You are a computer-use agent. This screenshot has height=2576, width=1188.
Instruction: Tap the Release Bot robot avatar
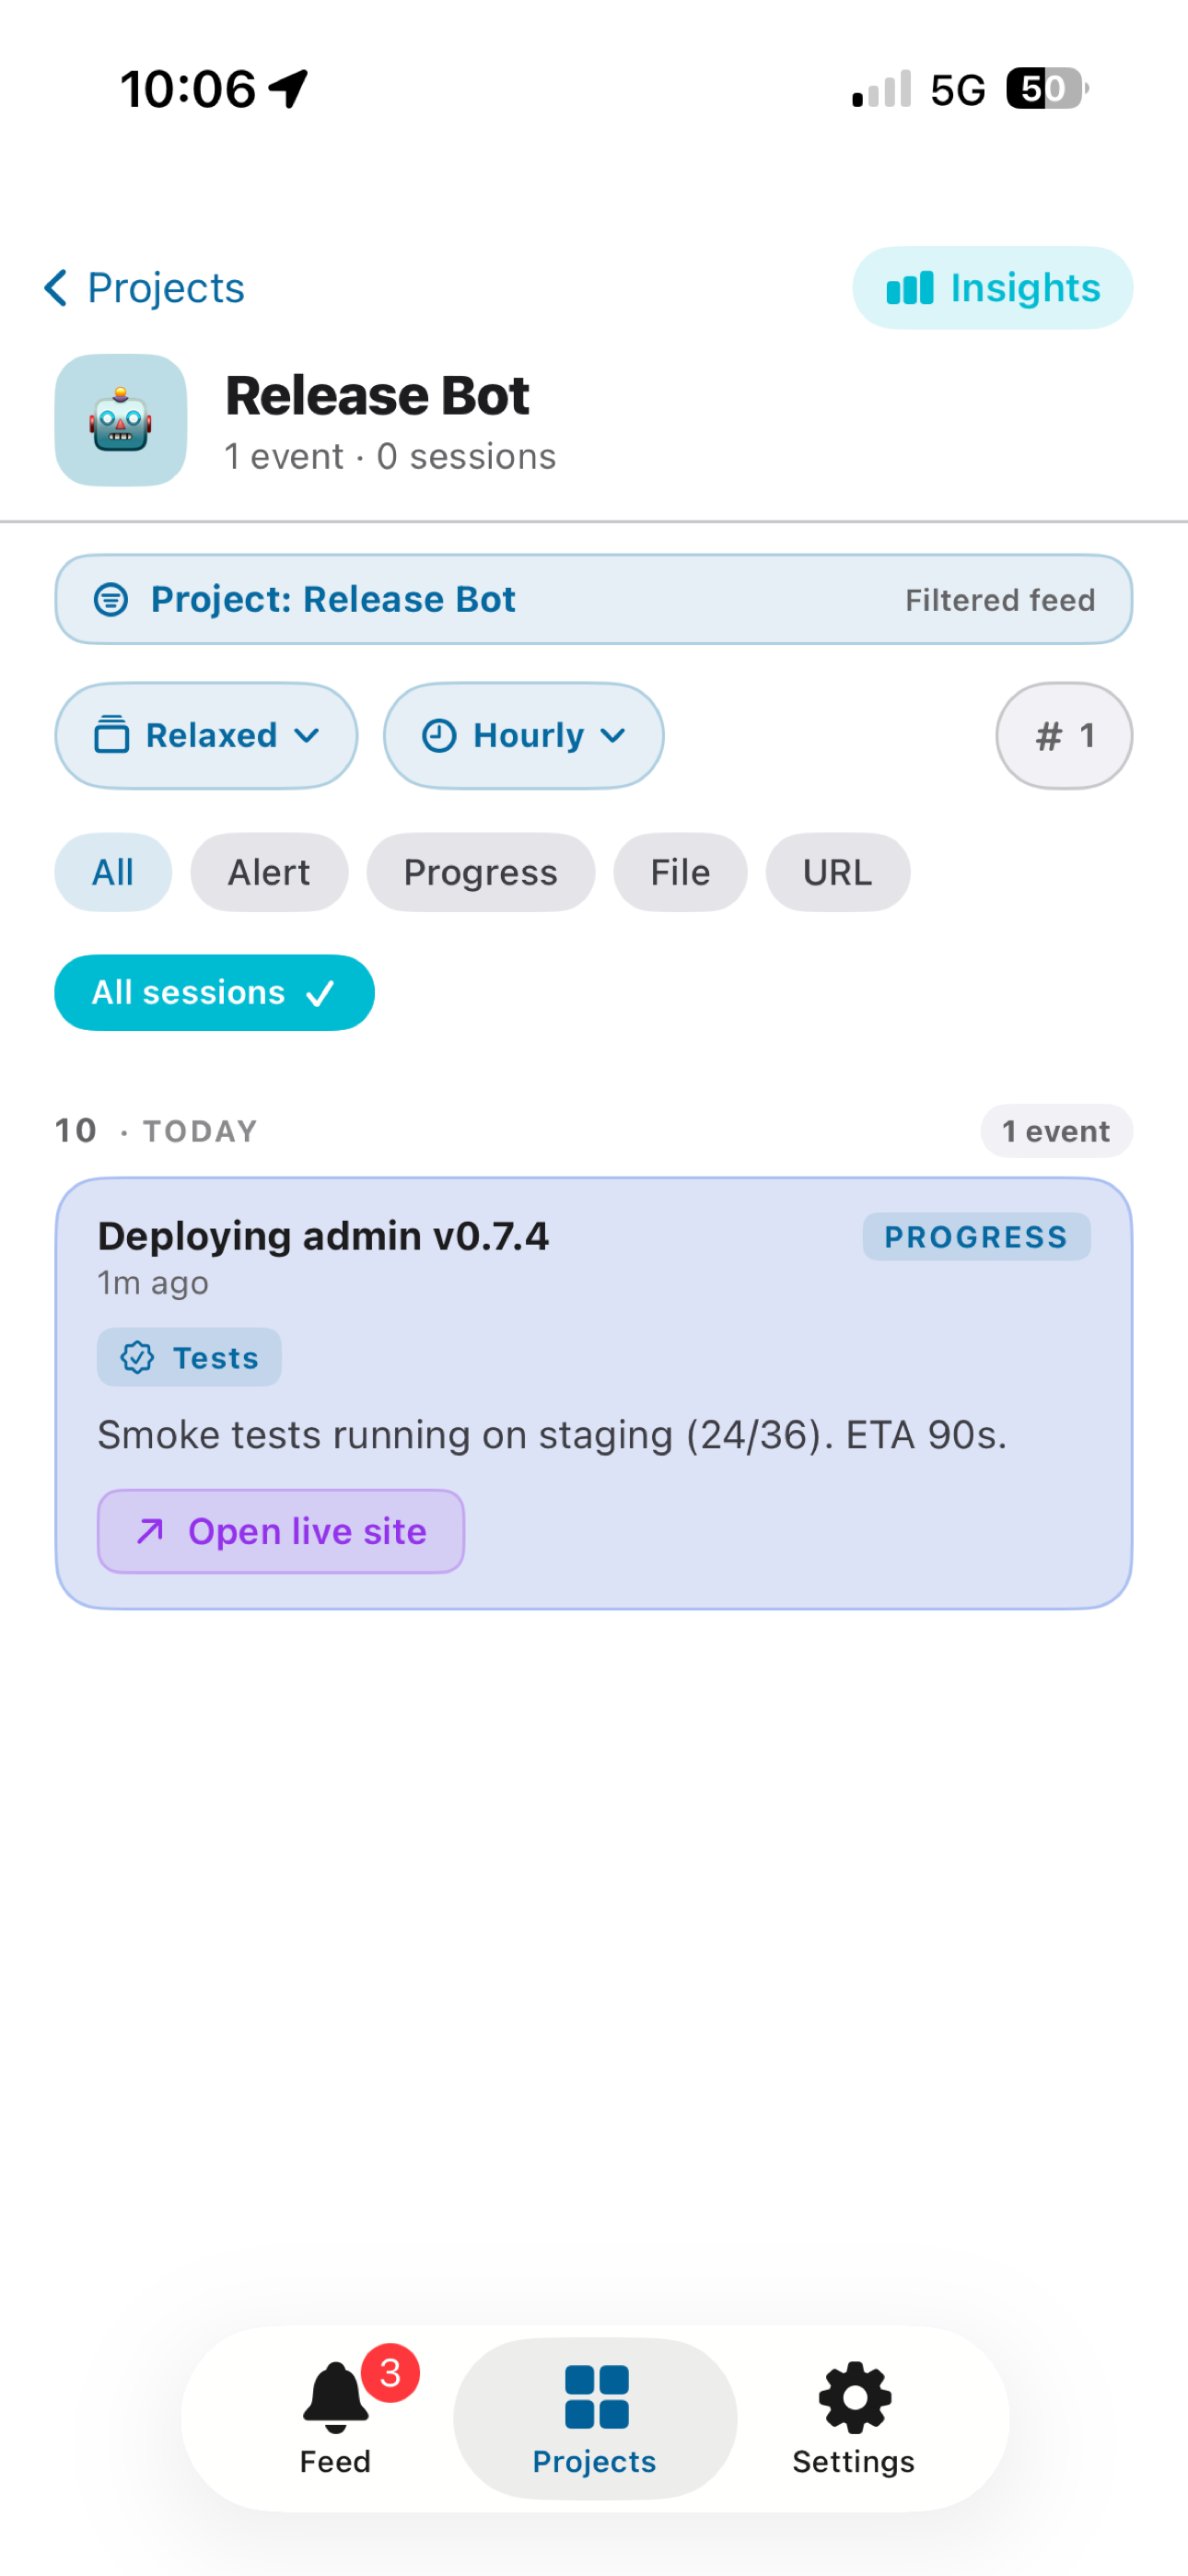point(121,420)
